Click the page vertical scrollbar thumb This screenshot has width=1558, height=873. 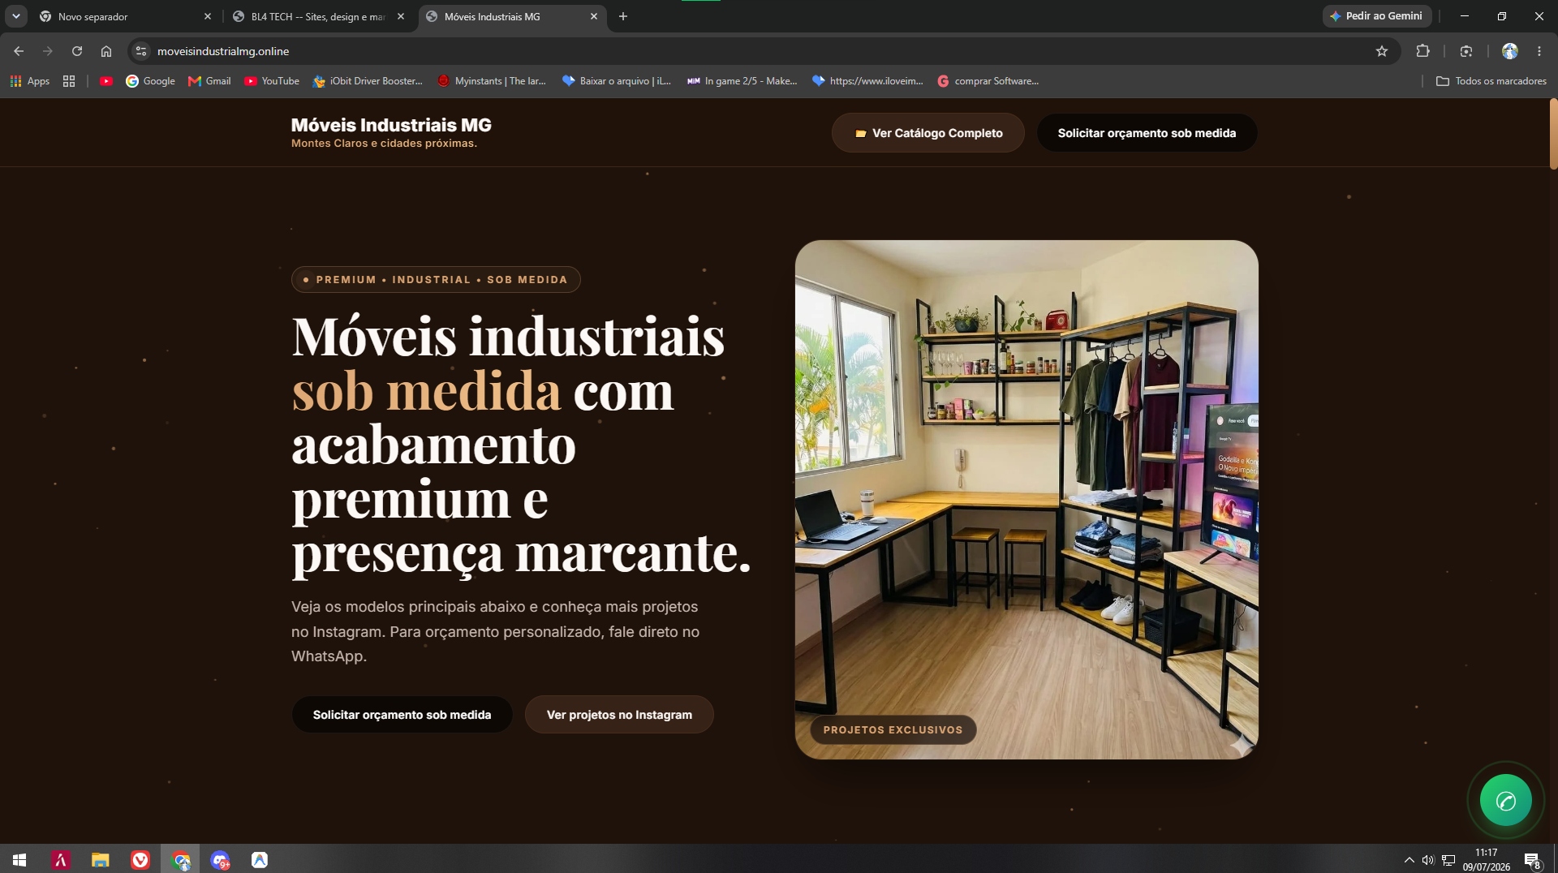pyautogui.click(x=1553, y=134)
